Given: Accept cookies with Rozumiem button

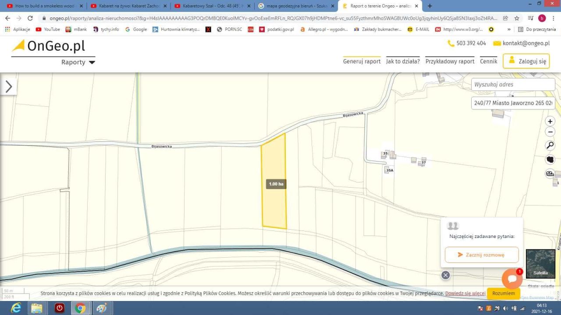Looking at the screenshot, I should 503,293.
